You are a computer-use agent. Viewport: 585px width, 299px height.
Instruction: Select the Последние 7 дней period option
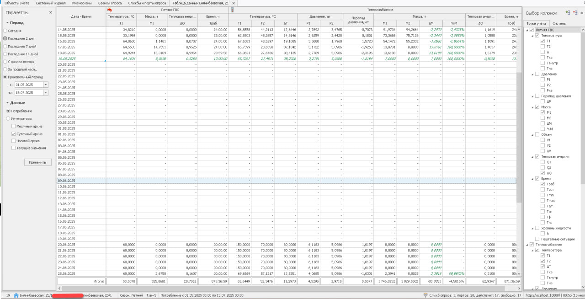(x=5, y=46)
